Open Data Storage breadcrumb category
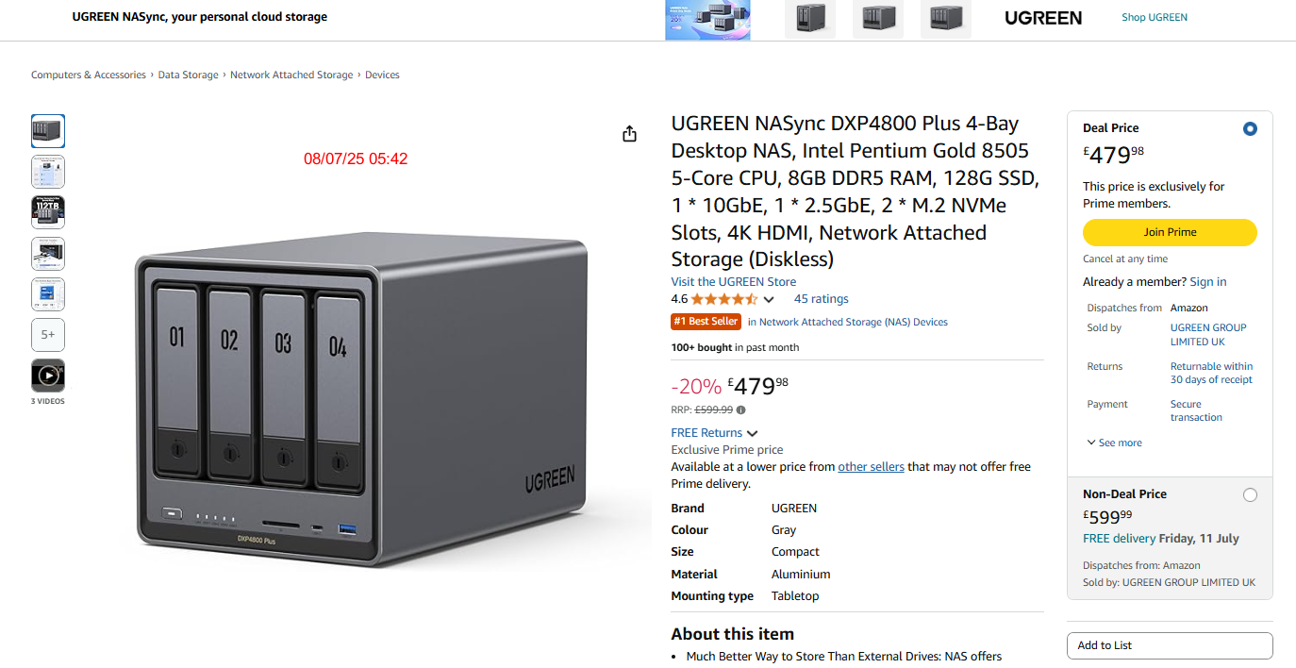This screenshot has height=668, width=1296. 188,75
